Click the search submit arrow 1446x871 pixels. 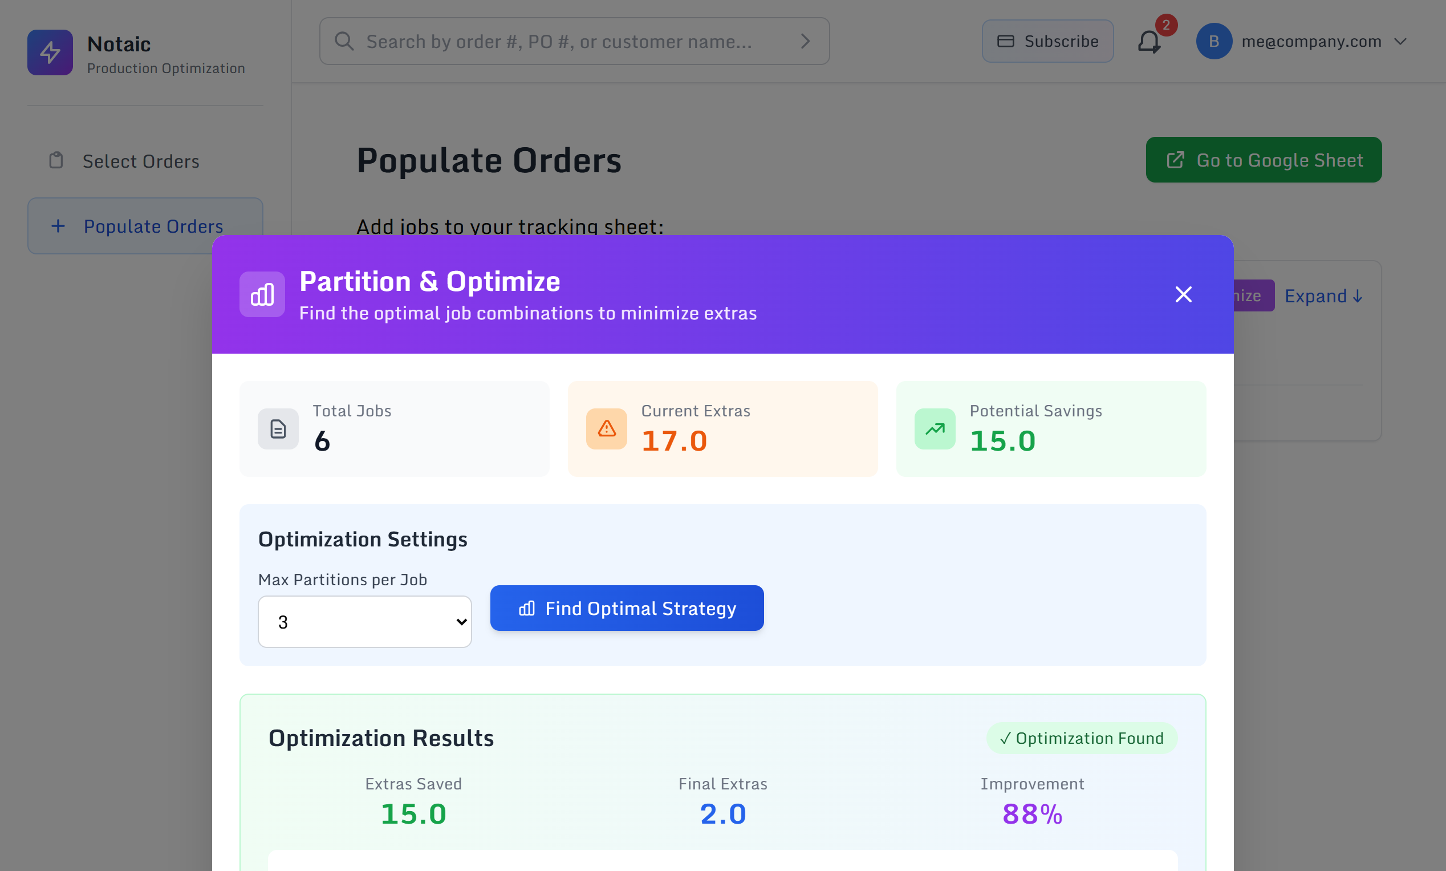[x=805, y=41]
